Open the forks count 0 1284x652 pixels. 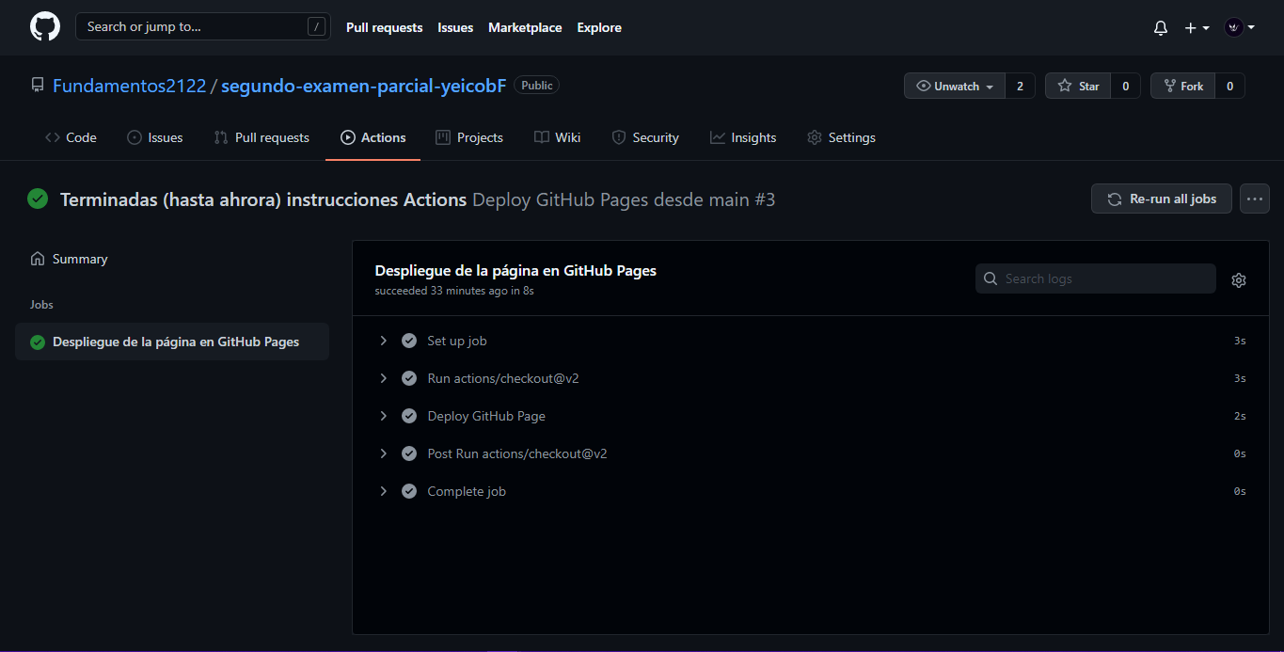tap(1229, 86)
